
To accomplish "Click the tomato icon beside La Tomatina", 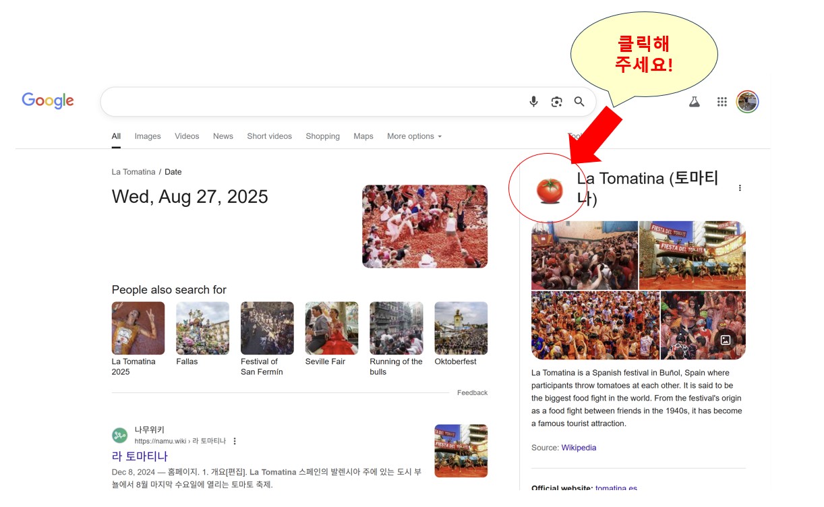I will point(550,191).
